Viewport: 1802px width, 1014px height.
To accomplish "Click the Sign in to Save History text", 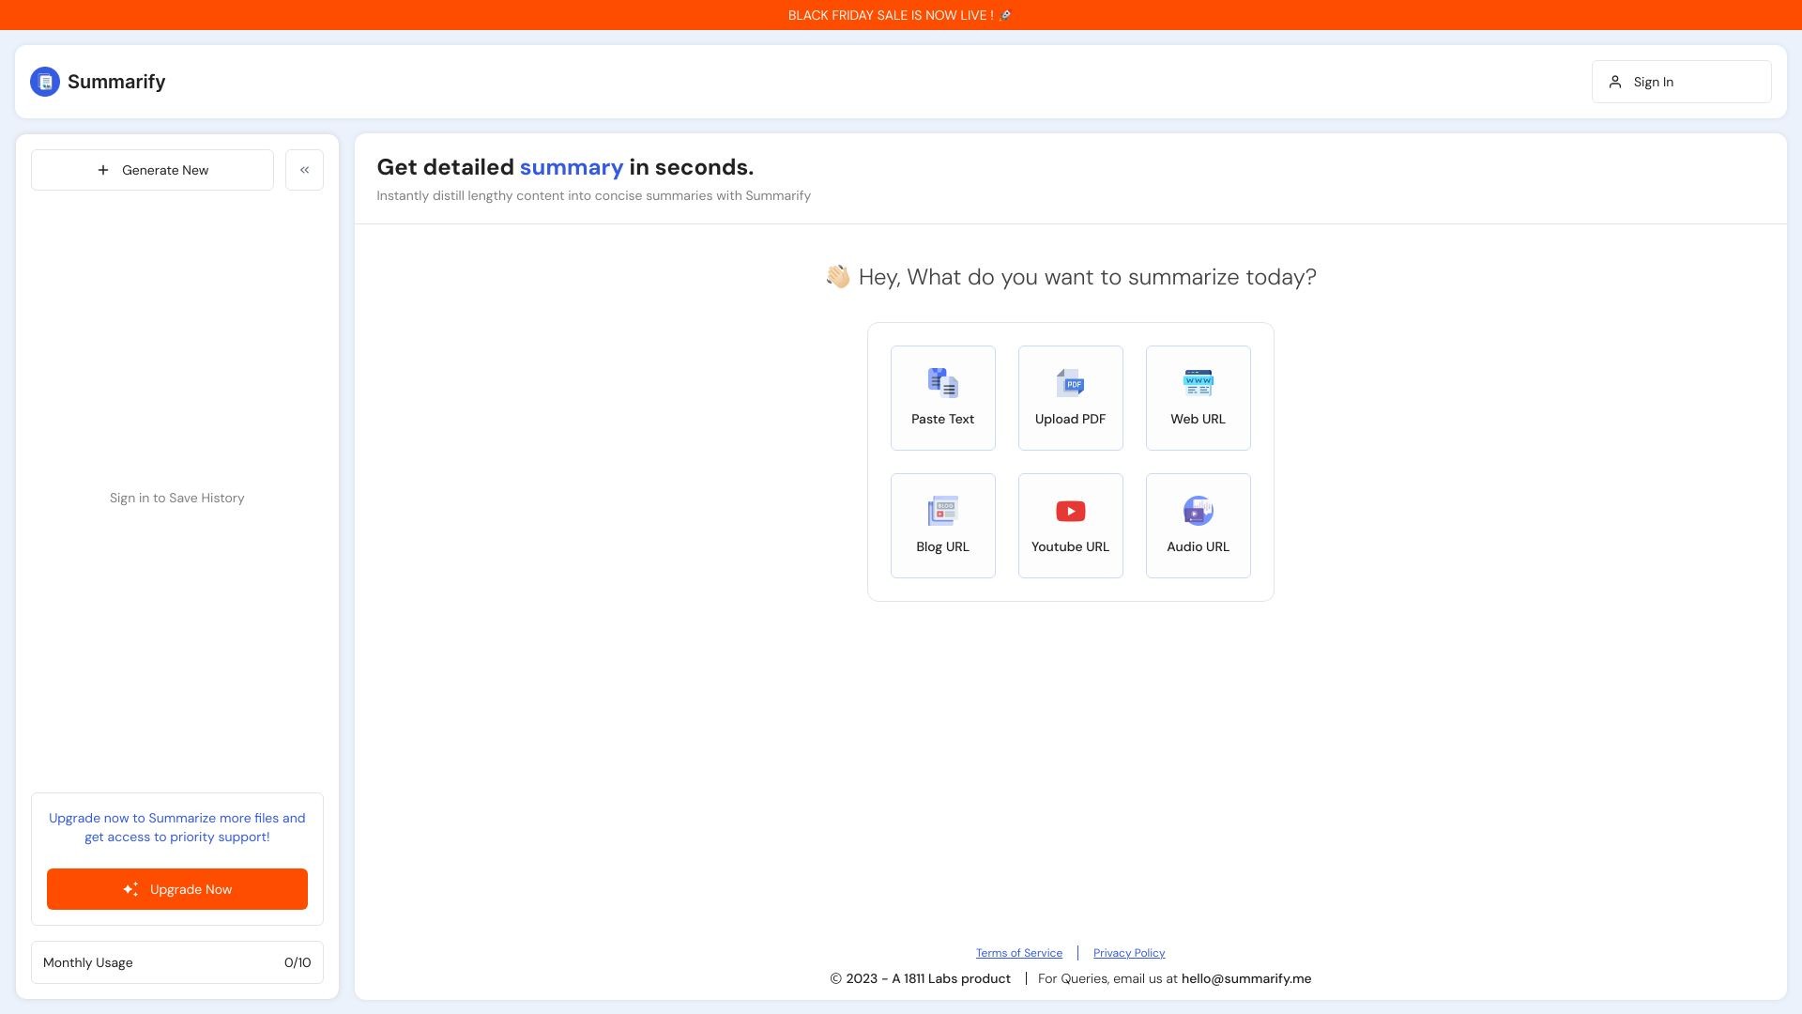I will (176, 498).
